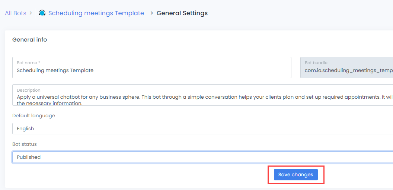This screenshot has height=190, width=393.
Task: Open Scheduling meetings Template breadcrumb link
Action: click(96, 13)
